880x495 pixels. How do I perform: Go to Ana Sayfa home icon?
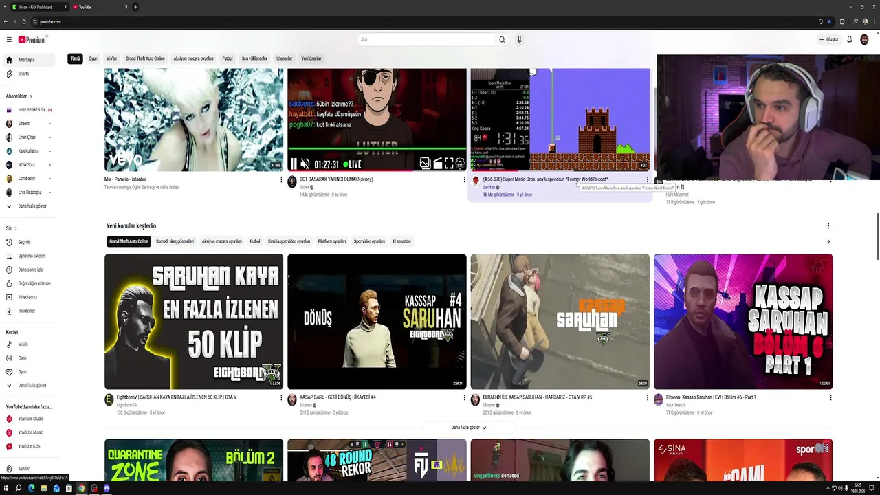(x=9, y=60)
